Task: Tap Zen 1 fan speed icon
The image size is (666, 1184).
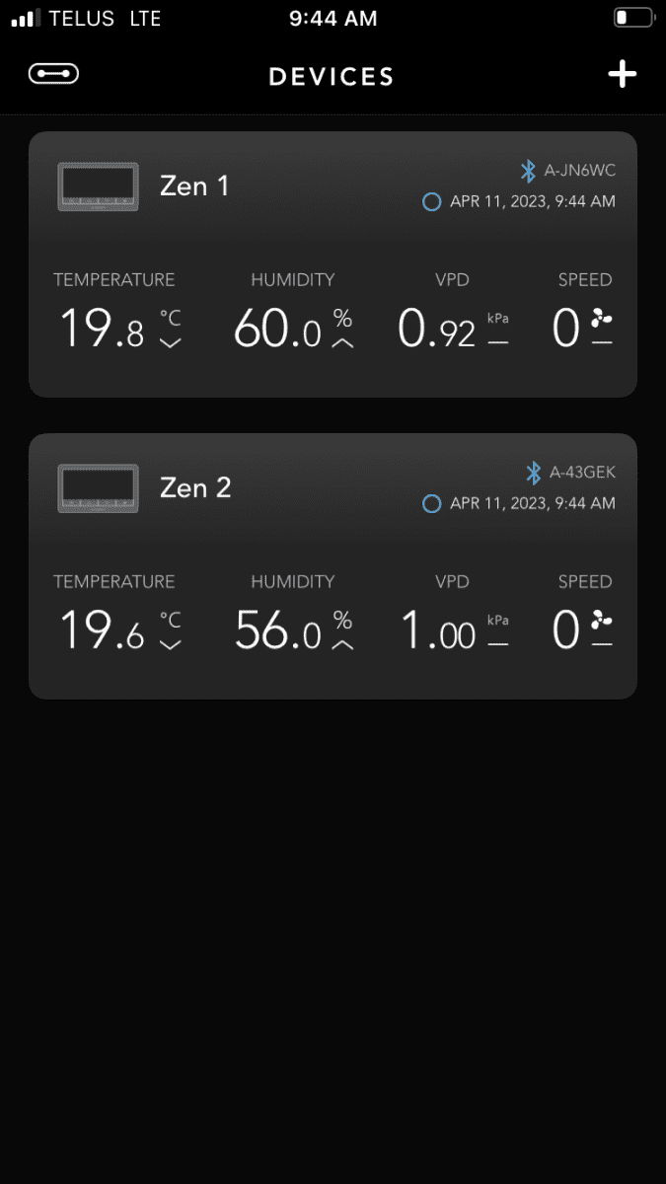Action: coord(602,317)
